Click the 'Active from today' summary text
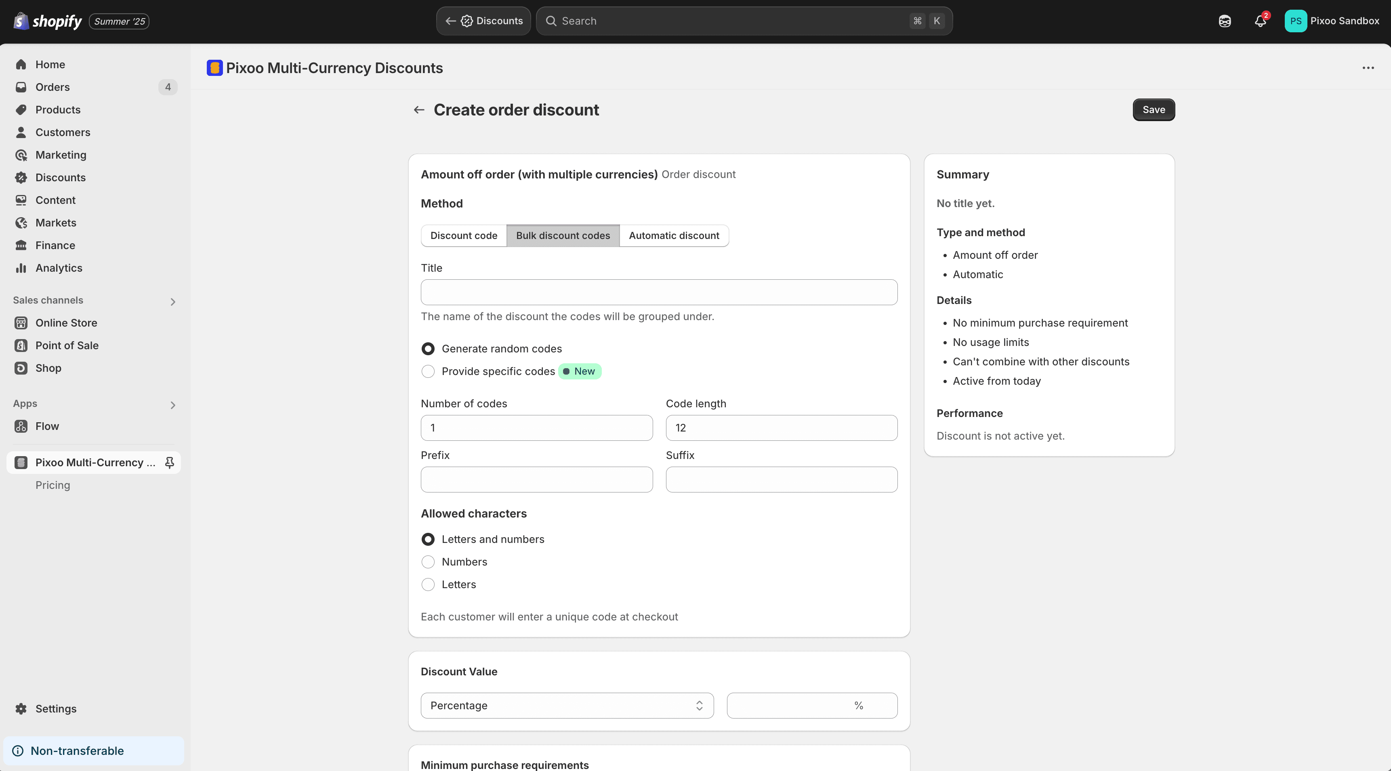The height and width of the screenshot is (771, 1391). [x=996, y=381]
